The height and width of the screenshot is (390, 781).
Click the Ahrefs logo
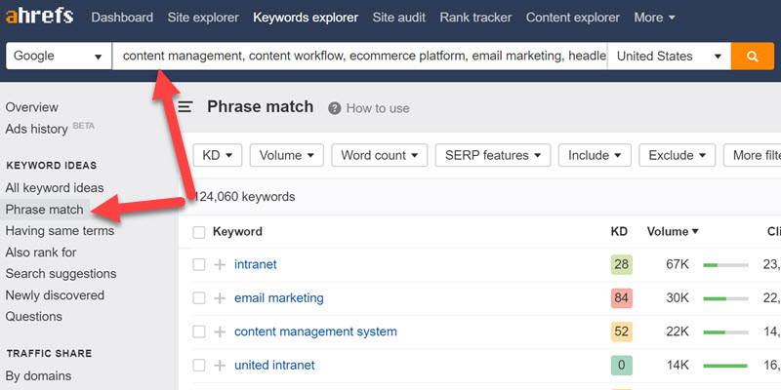pos(38,18)
